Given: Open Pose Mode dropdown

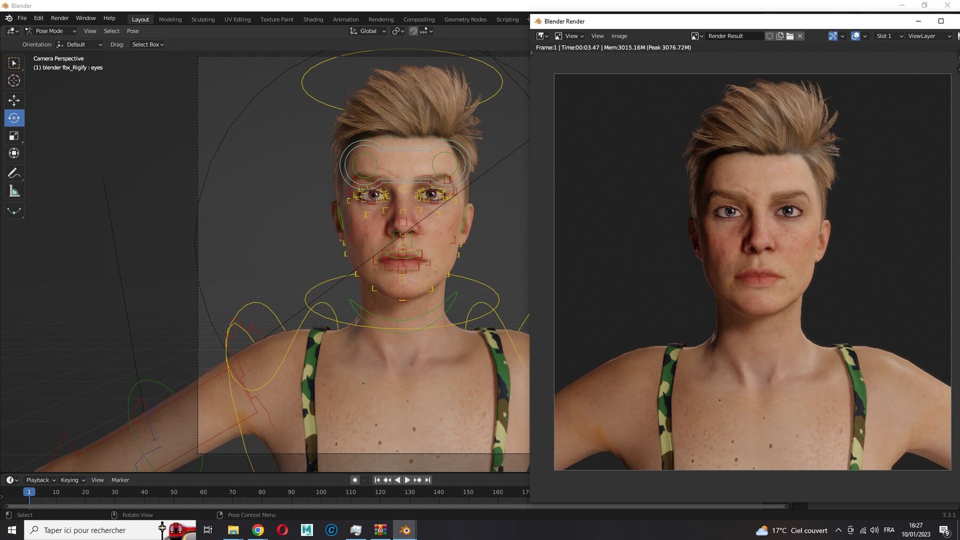Looking at the screenshot, I should coord(51,31).
